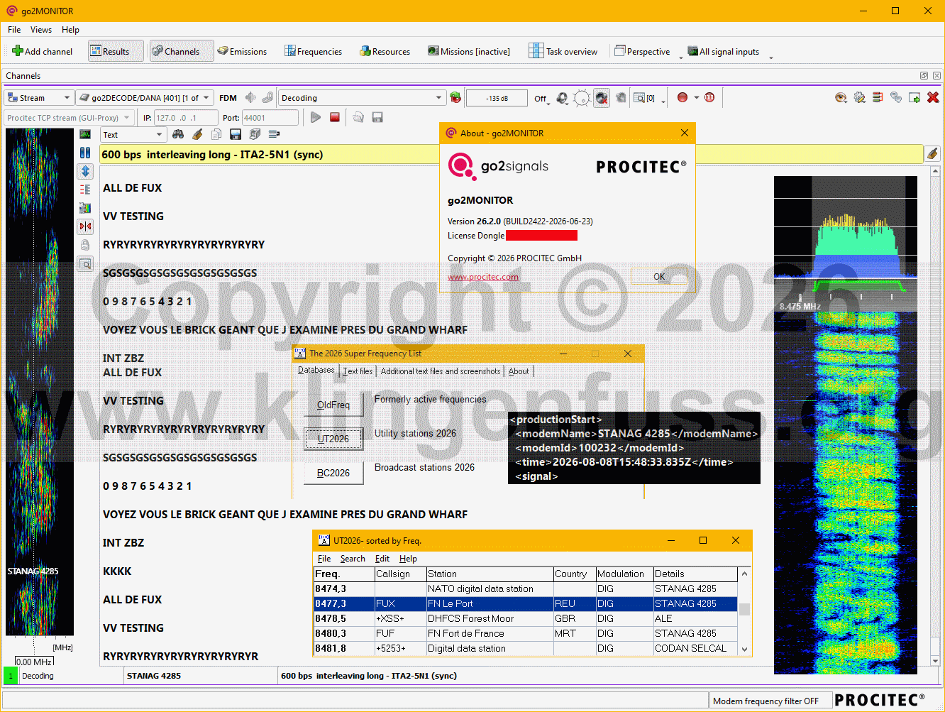This screenshot has width=945, height=712.
Task: Toggle the Frequencies view
Action: 313,51
